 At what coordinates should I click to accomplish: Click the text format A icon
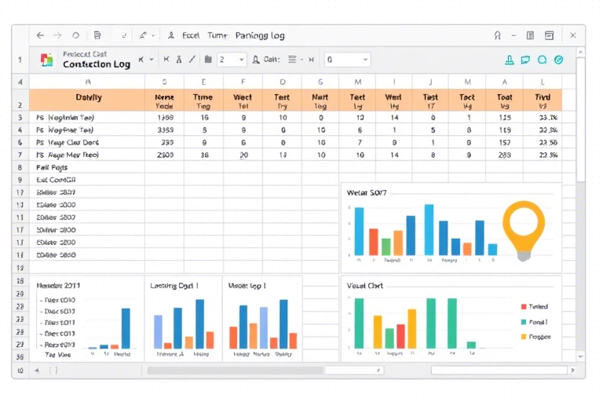pos(179,59)
